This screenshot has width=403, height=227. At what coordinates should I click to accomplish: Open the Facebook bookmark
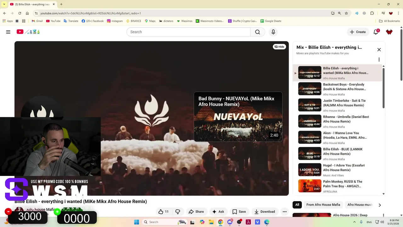93,21
